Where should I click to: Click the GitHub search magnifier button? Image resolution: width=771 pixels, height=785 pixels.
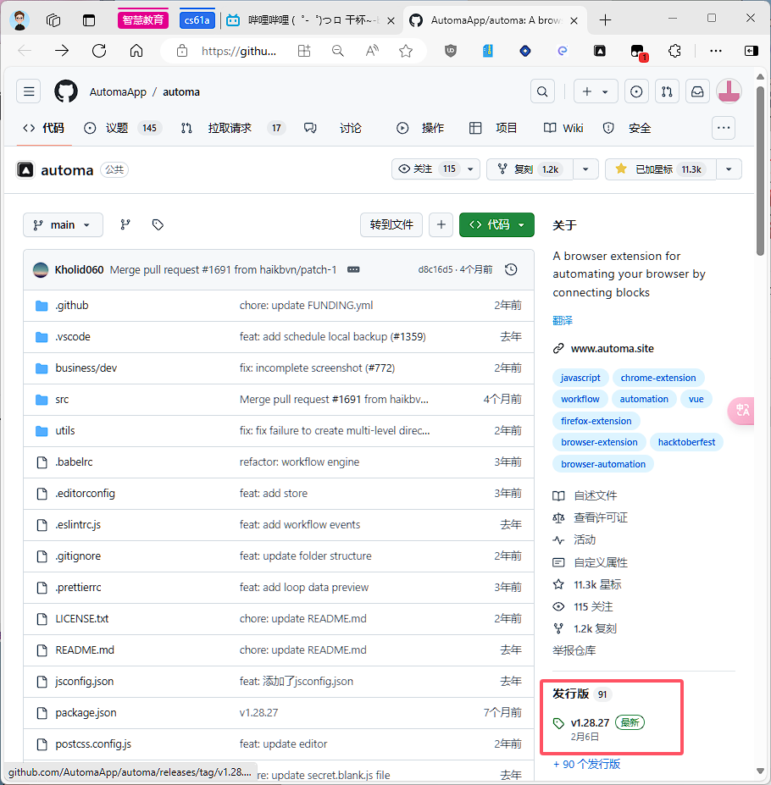[542, 91]
